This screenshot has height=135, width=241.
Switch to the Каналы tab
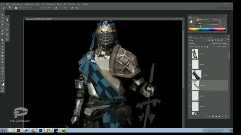(196, 37)
